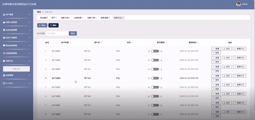Viewport: 255px width, 120px height.
Task: Close the 经典电影 tab with its X
Action: (83, 18)
